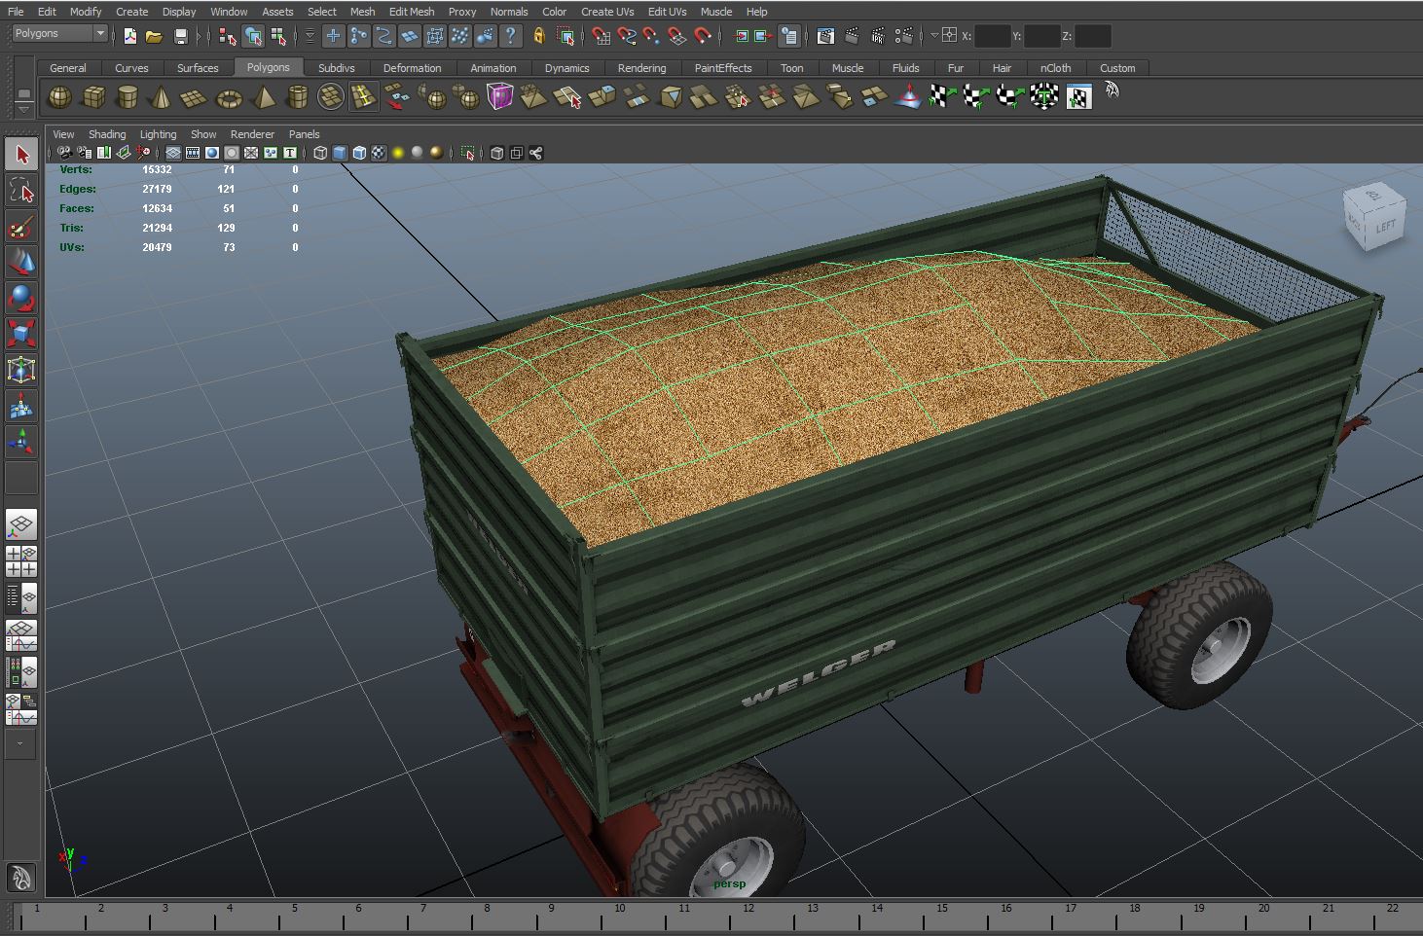1423x936 pixels.
Task: Click the purple cube shelf icon
Action: [499, 97]
